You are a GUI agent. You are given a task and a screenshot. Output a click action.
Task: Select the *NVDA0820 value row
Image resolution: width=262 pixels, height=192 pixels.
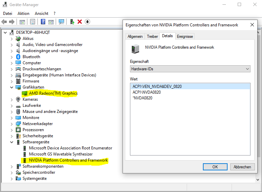[190, 98]
